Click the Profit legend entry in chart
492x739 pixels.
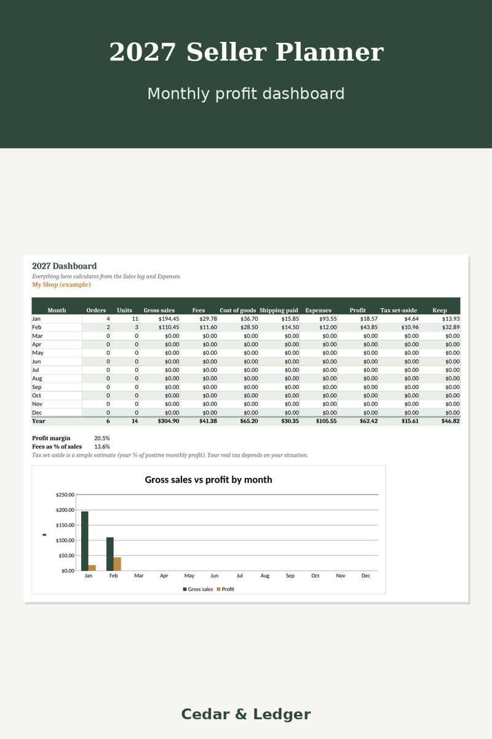(225, 589)
